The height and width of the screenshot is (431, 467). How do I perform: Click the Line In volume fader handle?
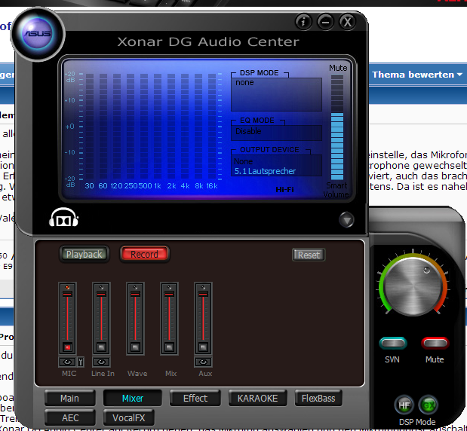pos(101,294)
